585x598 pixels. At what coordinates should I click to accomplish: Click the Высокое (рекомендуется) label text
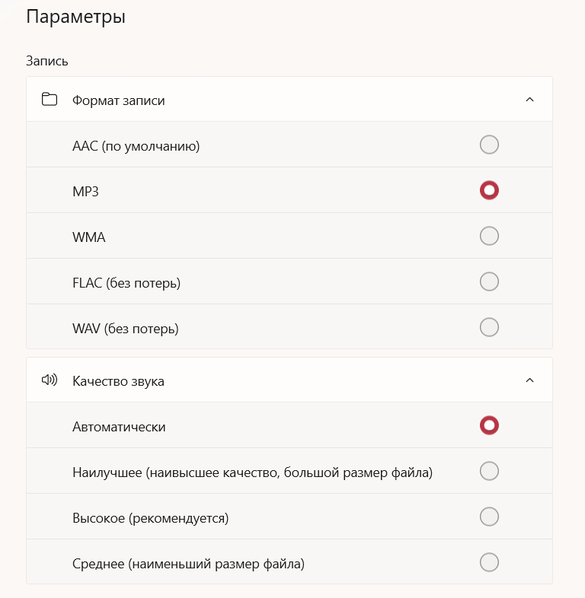[150, 518]
